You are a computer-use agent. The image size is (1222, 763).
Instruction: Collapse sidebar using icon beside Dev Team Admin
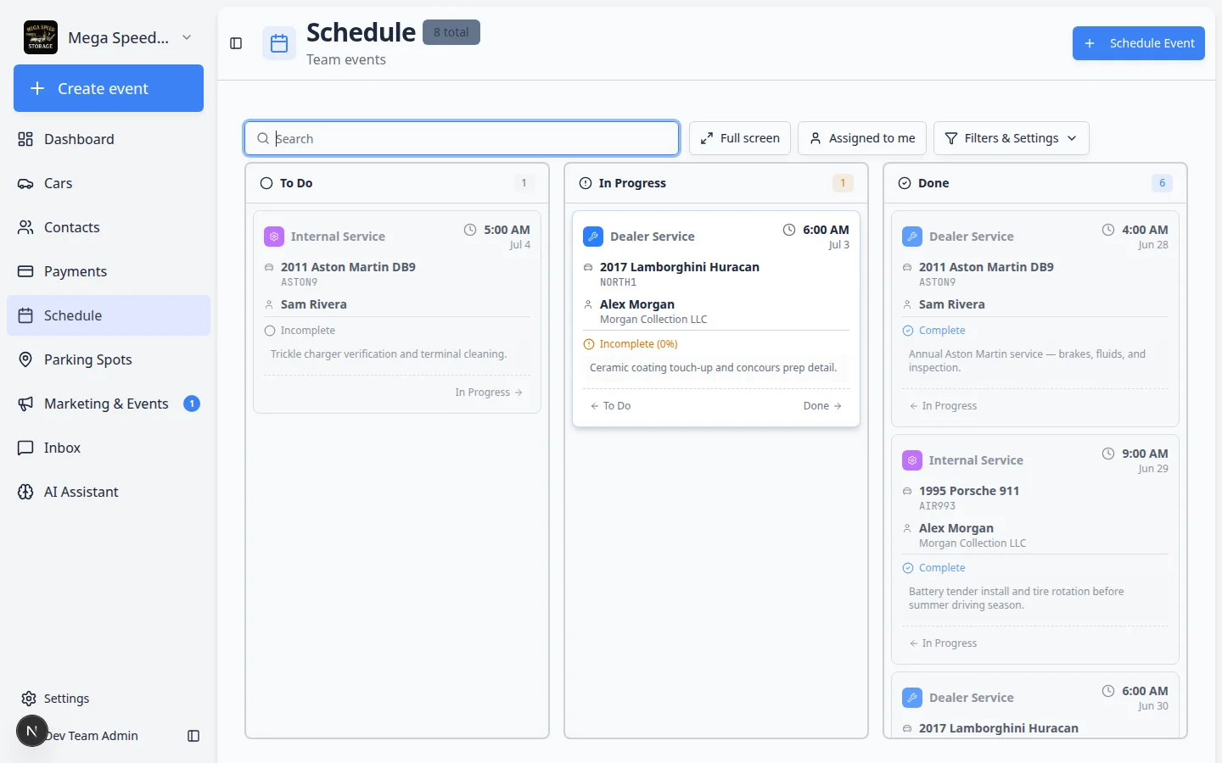pos(193,736)
